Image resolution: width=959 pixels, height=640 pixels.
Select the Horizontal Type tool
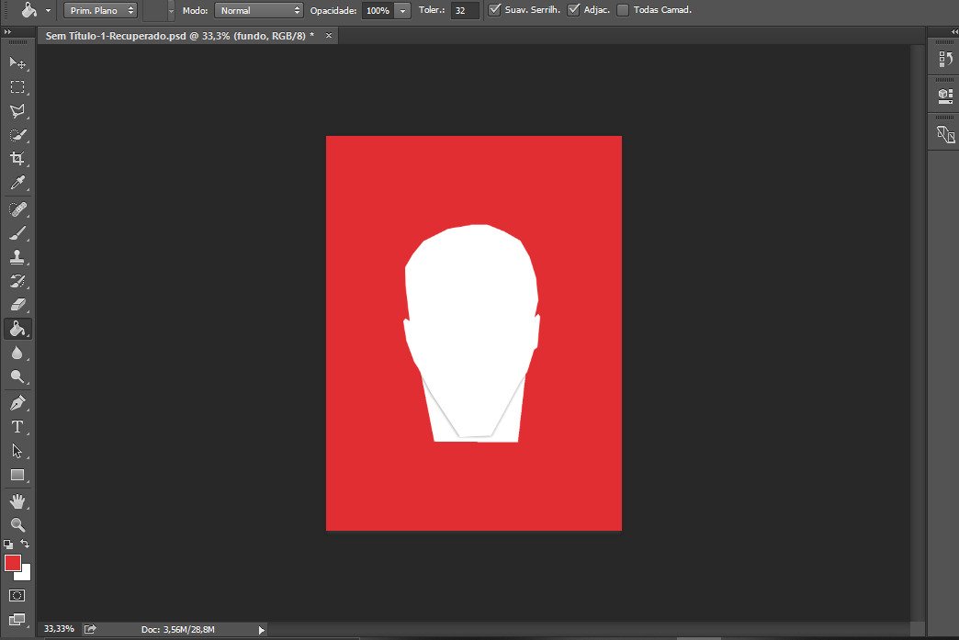[17, 427]
